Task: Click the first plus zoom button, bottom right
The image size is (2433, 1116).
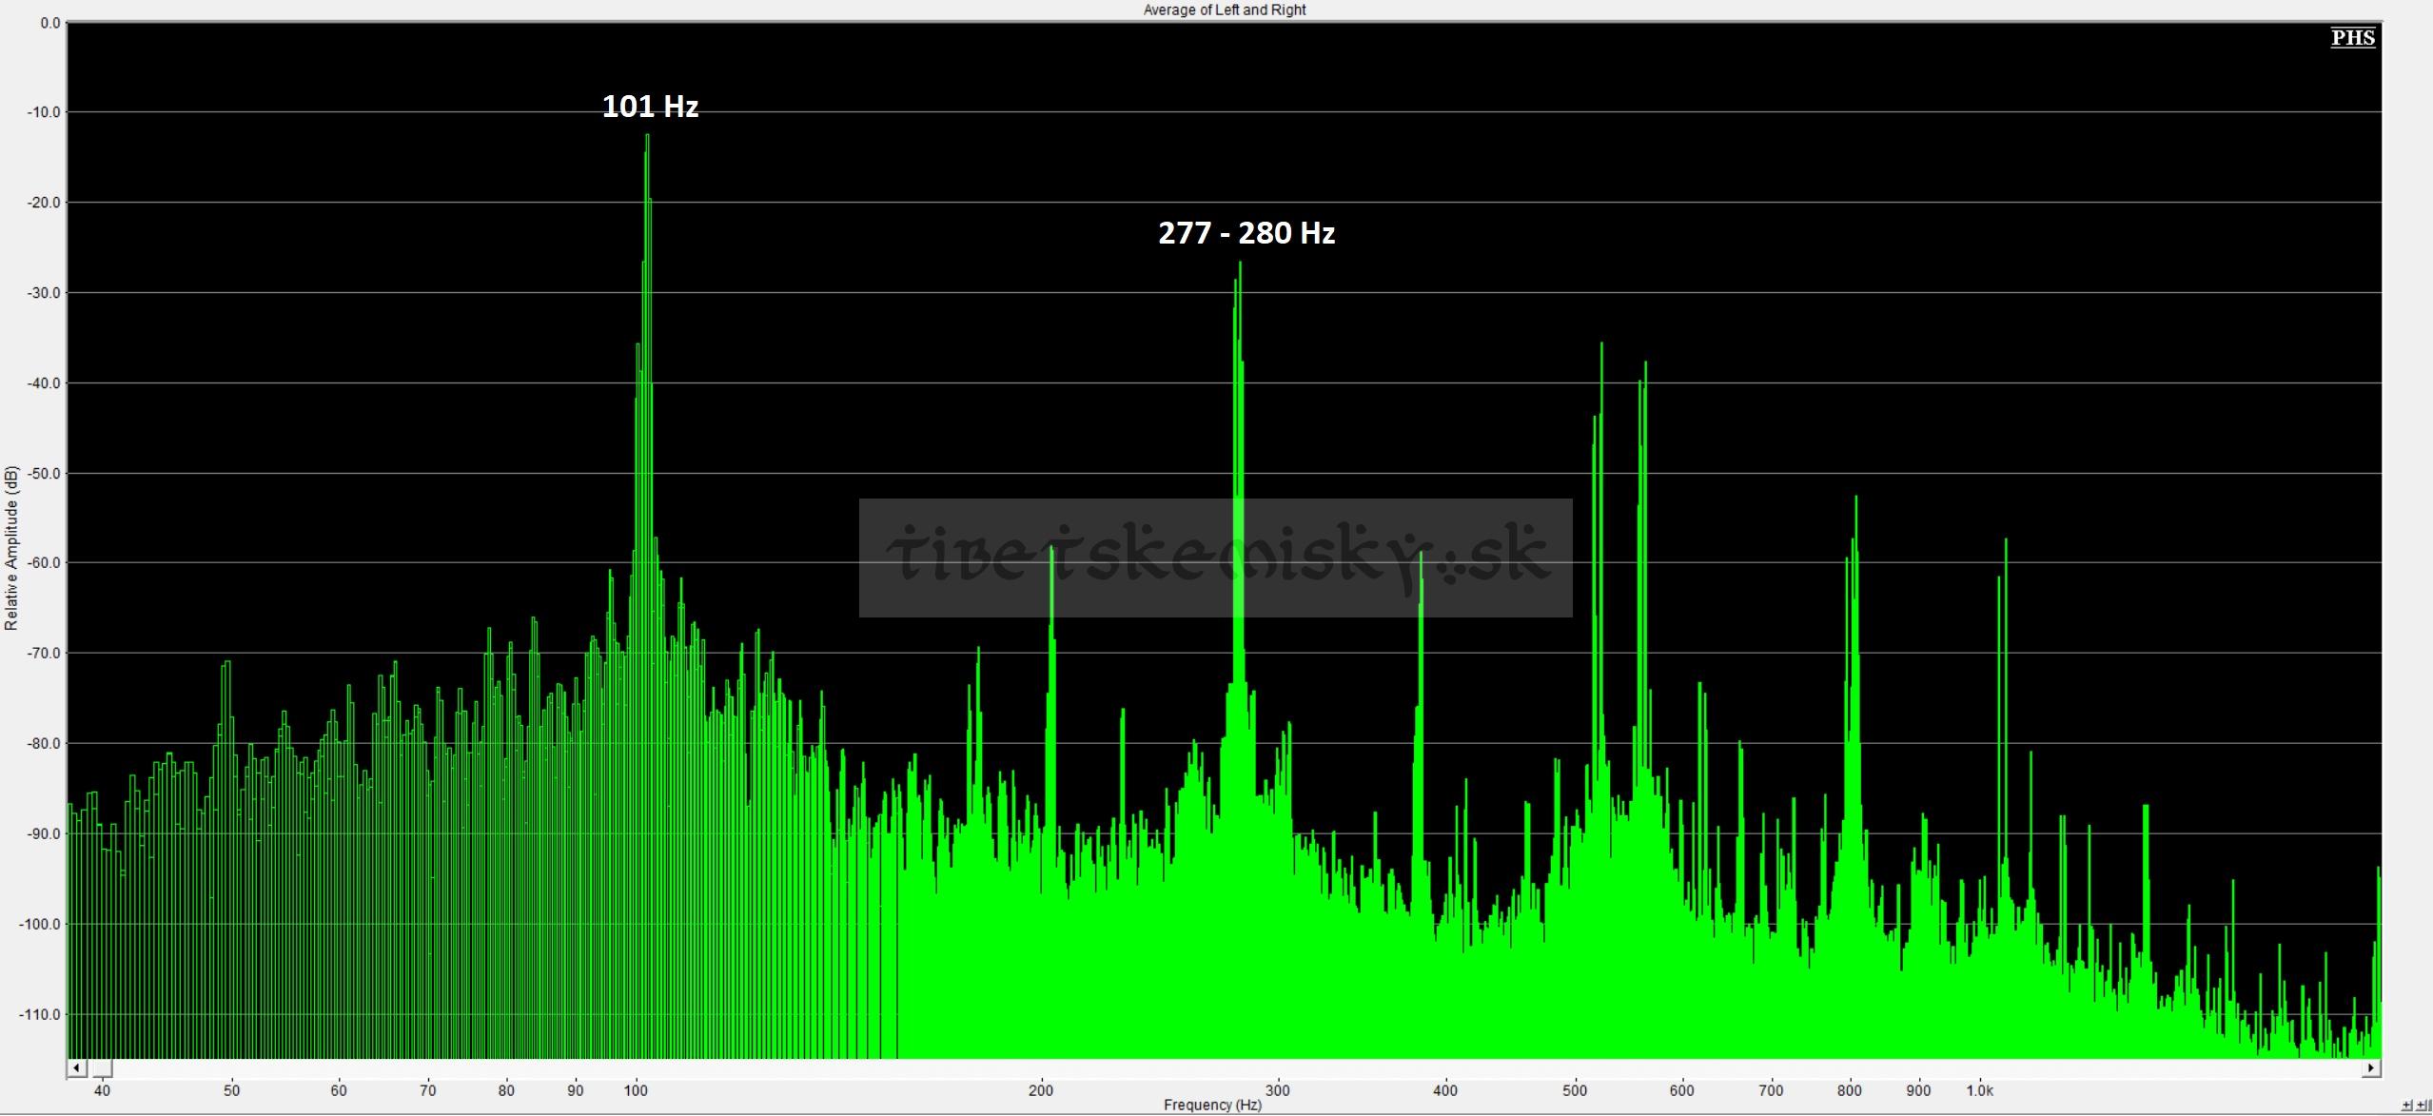Action: (x=2407, y=1105)
